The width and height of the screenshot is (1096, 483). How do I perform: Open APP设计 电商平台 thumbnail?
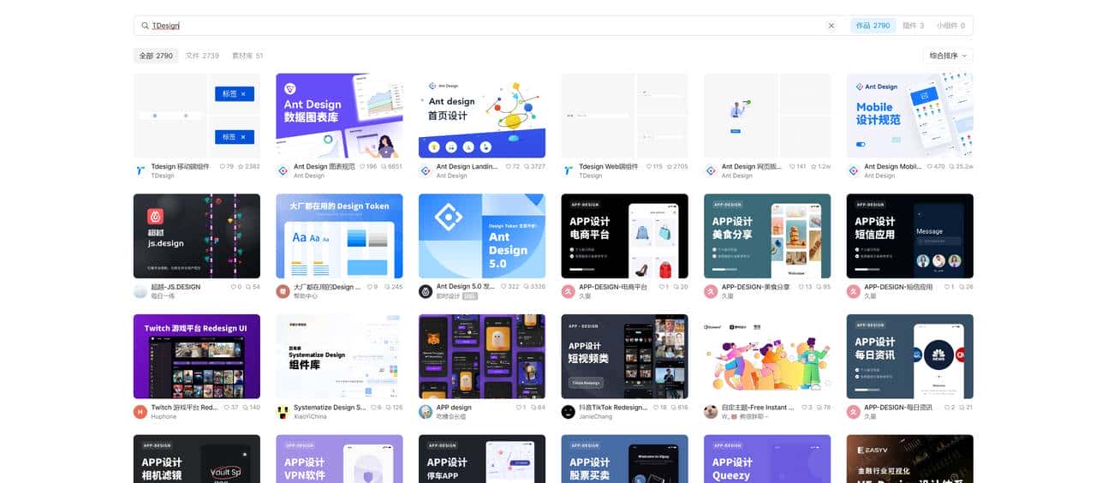coord(624,236)
